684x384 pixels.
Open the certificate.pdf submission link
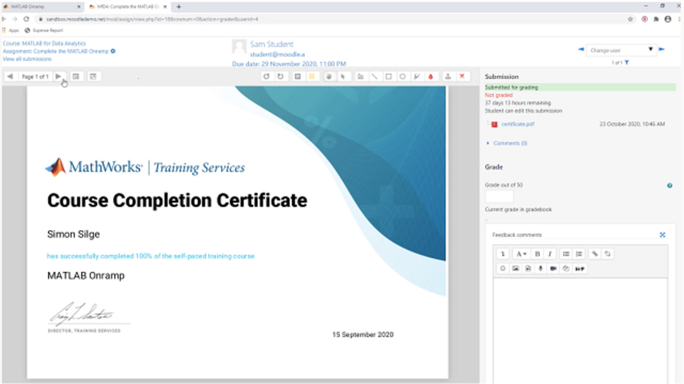[517, 124]
